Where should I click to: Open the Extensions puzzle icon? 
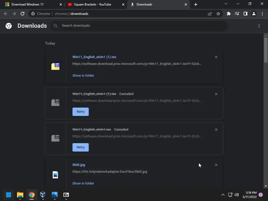click(229, 14)
